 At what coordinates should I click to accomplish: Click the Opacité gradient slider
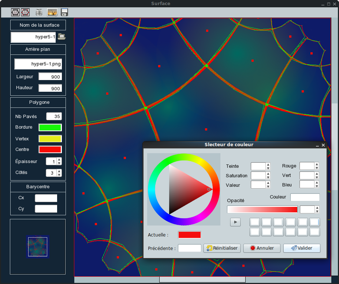(262, 209)
